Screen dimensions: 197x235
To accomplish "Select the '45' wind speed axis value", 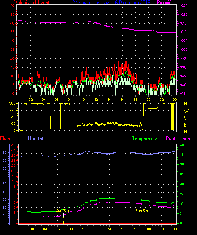I will point(12,14).
